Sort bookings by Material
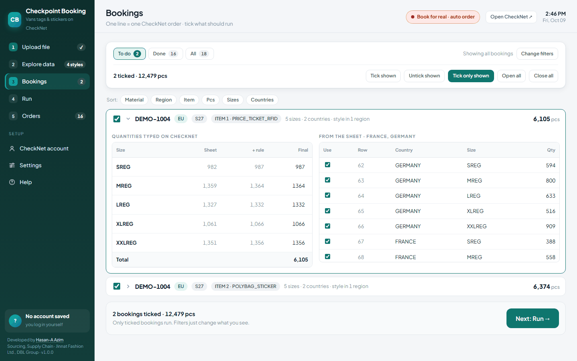Viewport: 577px width, 361px height. 134,100
